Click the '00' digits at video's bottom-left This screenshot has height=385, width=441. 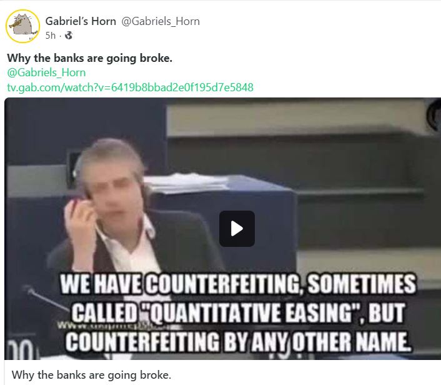point(19,349)
